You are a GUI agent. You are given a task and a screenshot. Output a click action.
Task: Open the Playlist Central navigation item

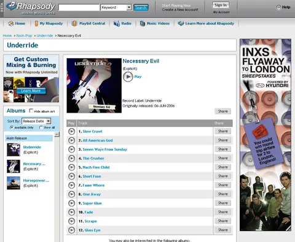pos(92,23)
